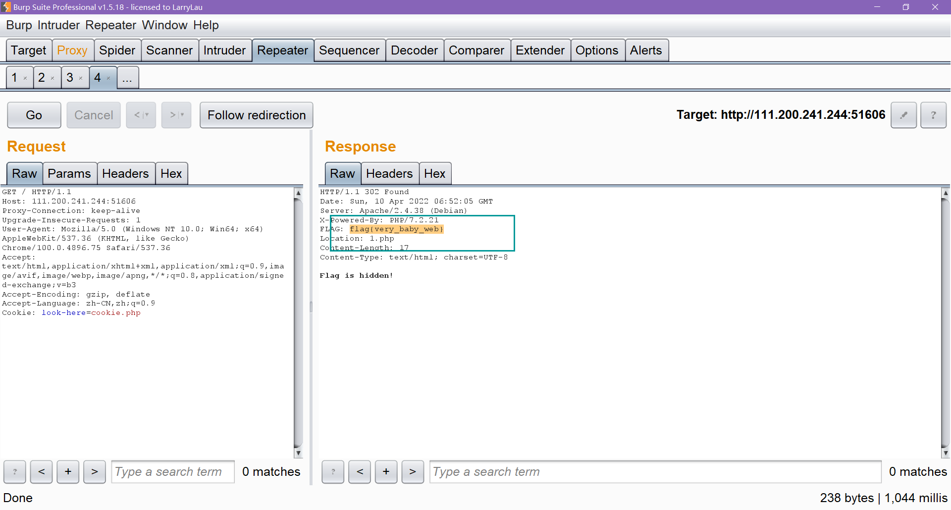Close Repeater tab 4
Screen dimensions: 951x510
[x=108, y=78]
